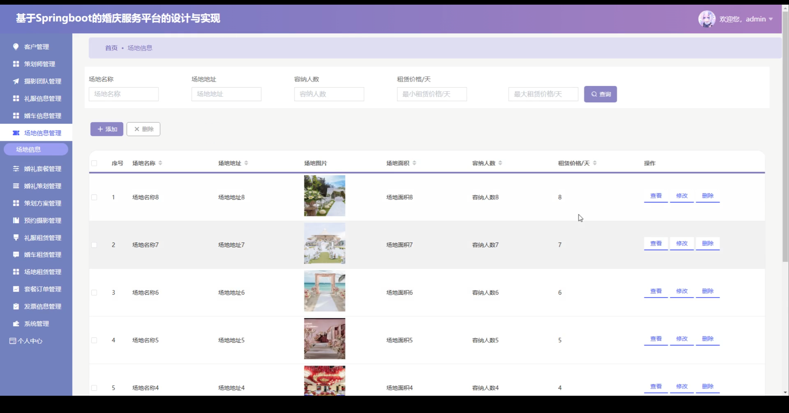Sort the table by 场地名称 column
The image size is (789, 413).
[160, 163]
